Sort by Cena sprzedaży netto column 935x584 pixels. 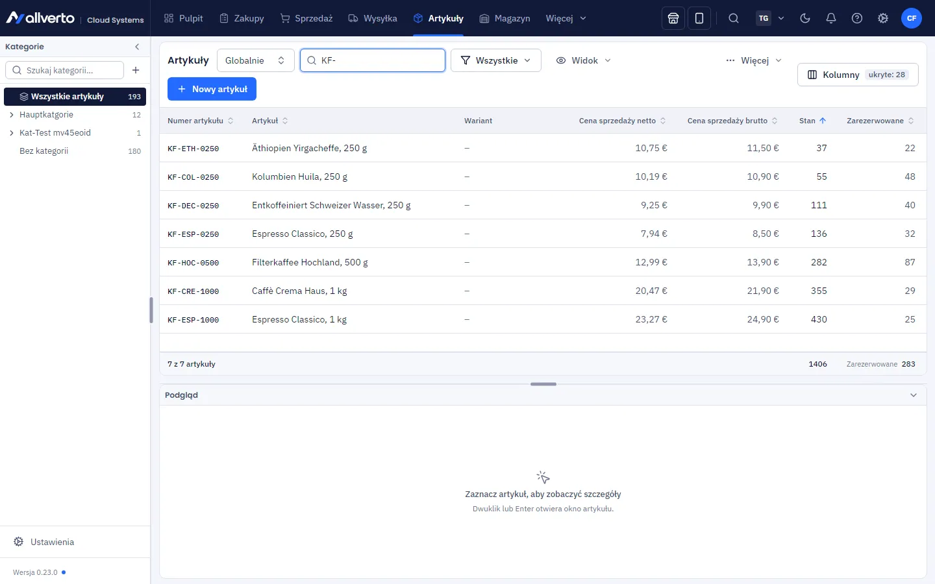(622, 121)
